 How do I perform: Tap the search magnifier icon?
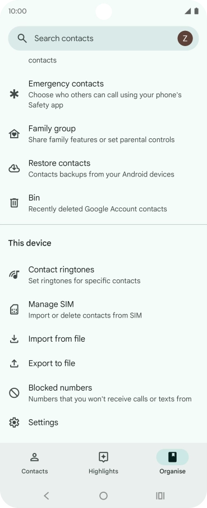(x=22, y=38)
